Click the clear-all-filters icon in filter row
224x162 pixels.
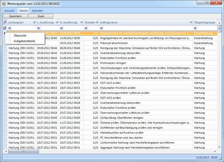click(x=5, y=28)
